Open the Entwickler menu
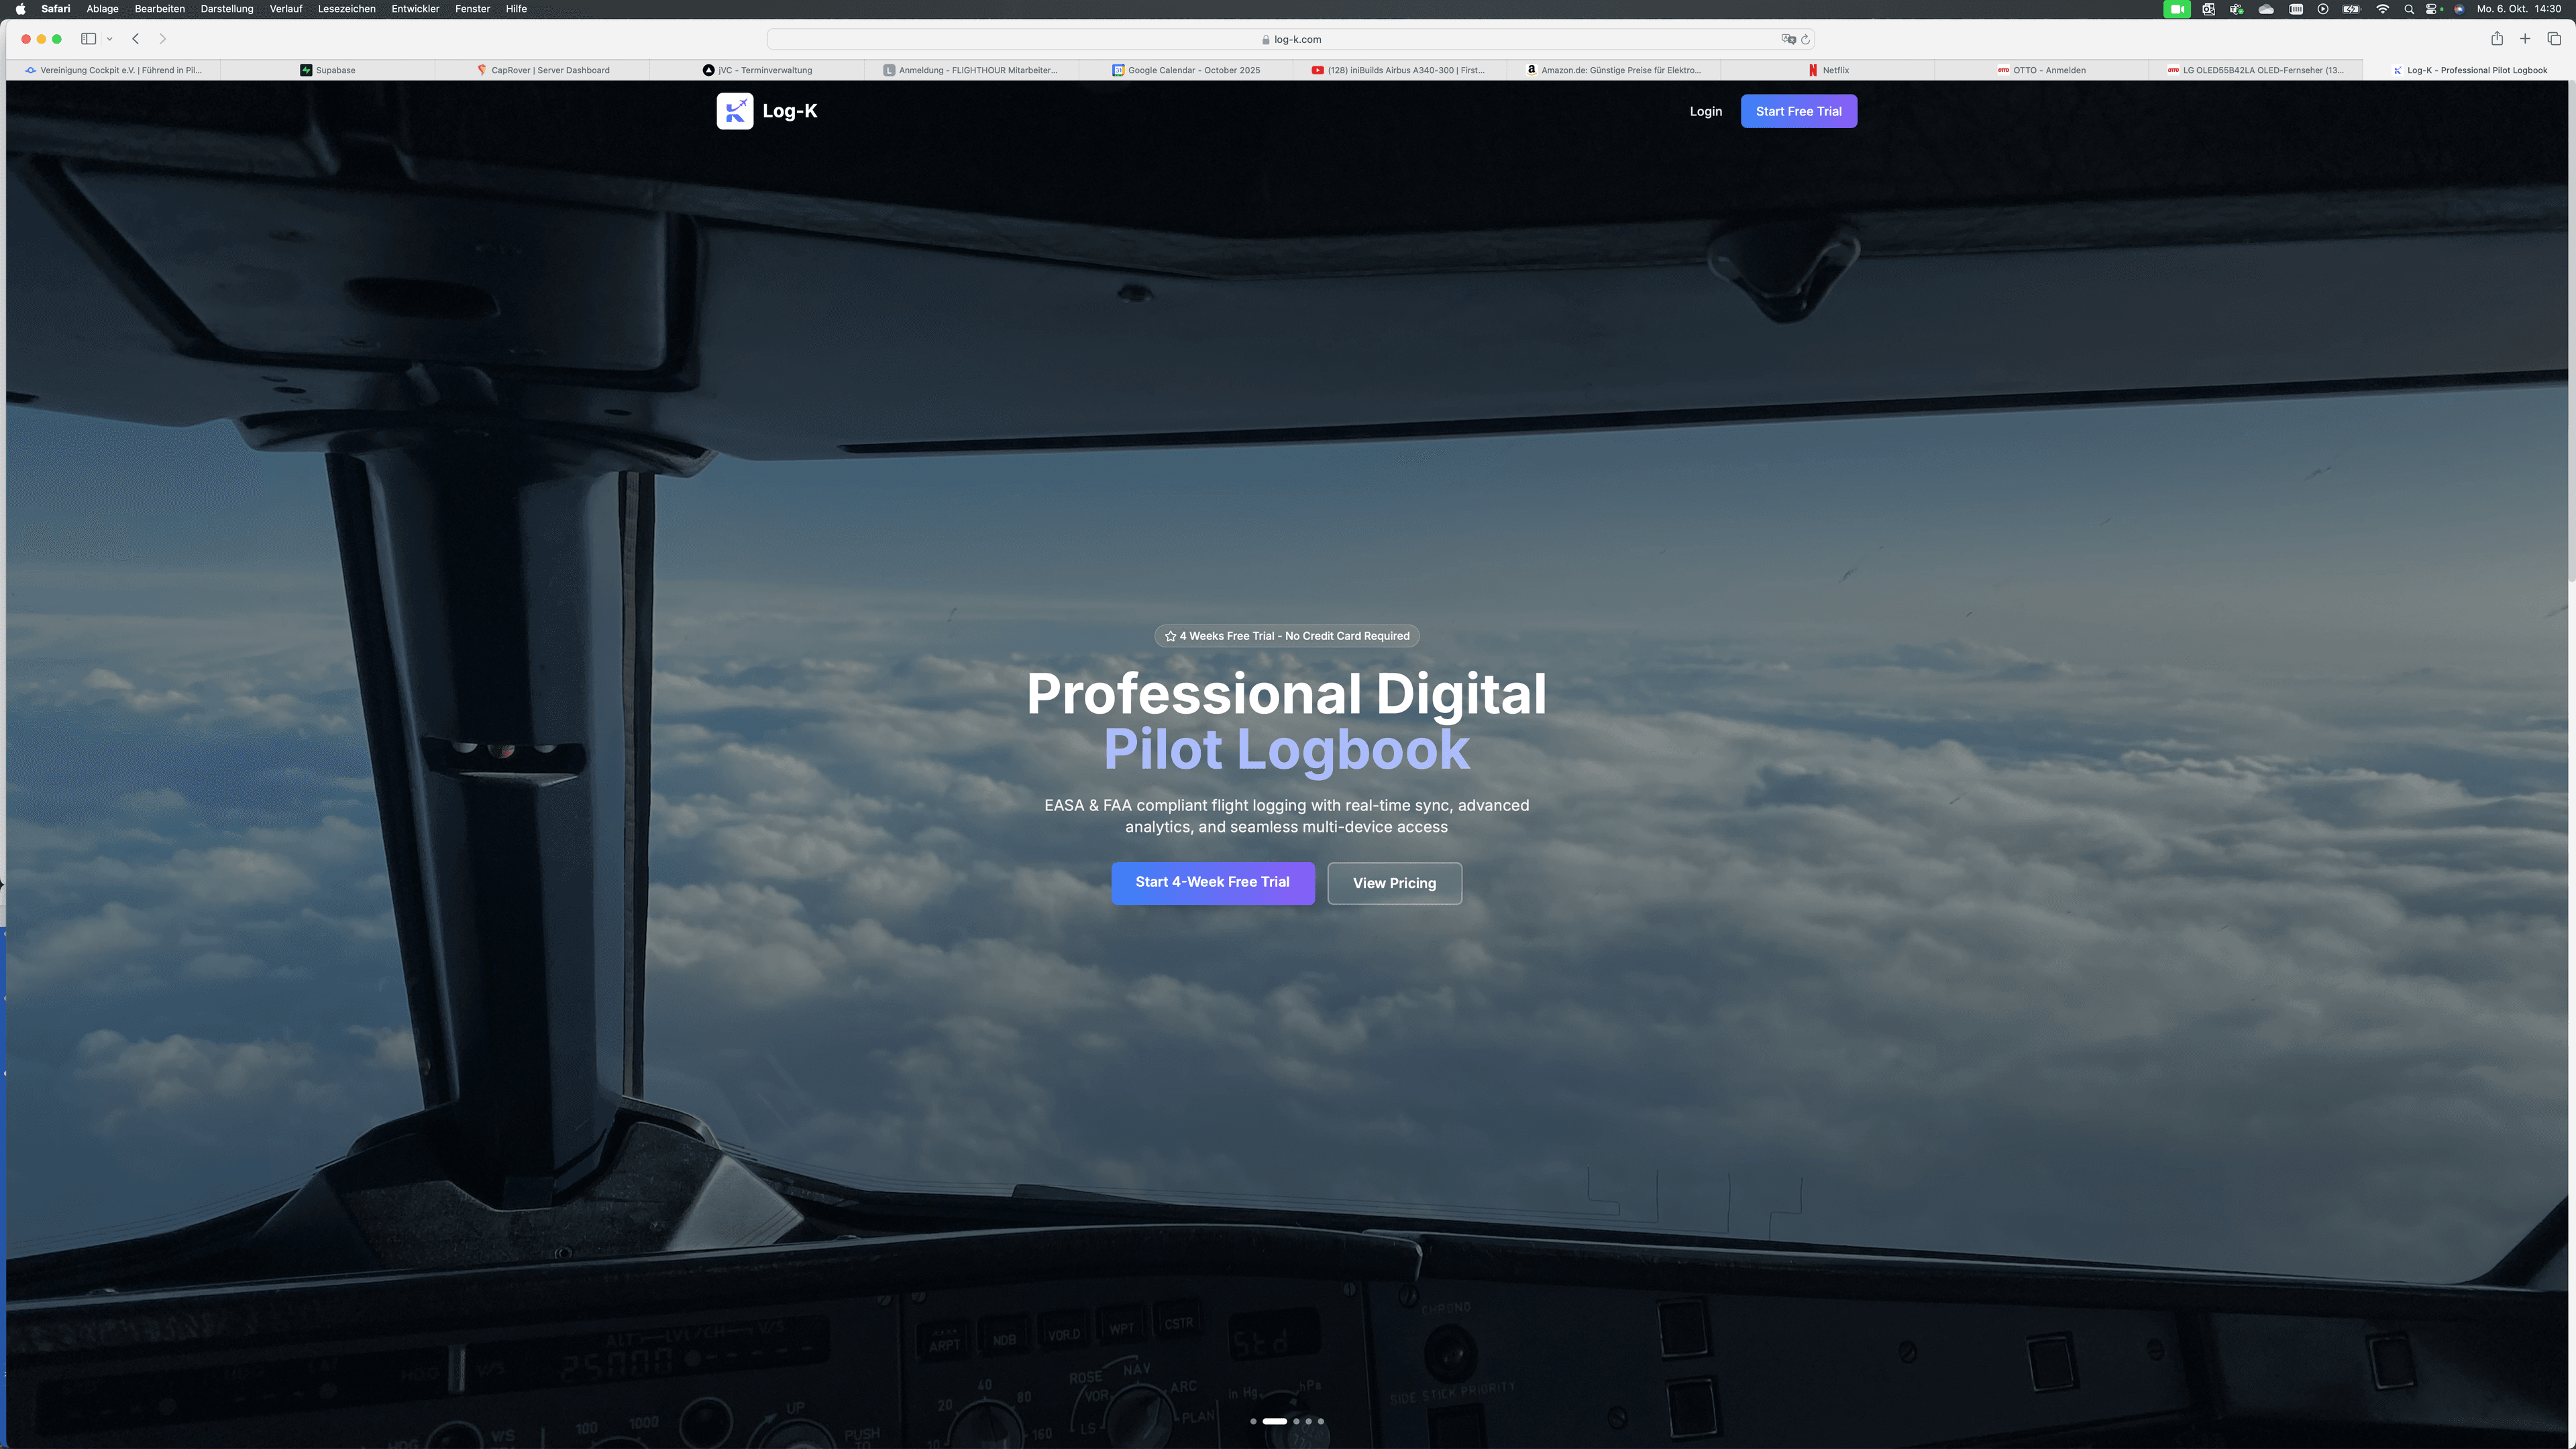Viewport: 2576px width, 1449px height. click(415, 8)
